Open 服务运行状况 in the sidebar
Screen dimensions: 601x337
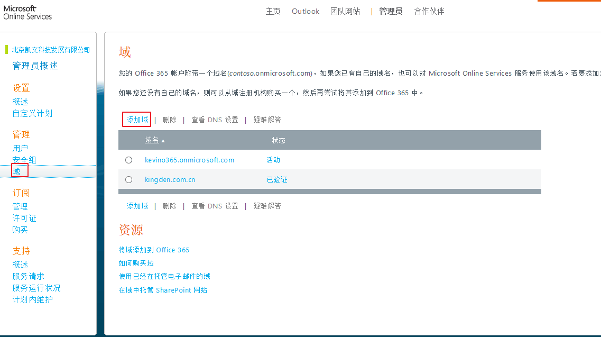click(x=37, y=288)
